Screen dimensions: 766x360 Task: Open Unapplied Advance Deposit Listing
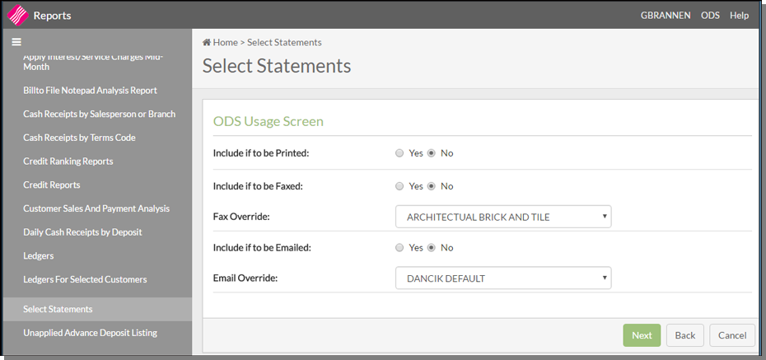[90, 333]
